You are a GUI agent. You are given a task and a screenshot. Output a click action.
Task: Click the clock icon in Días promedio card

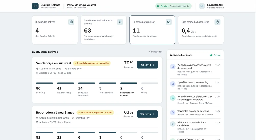pos(217,22)
